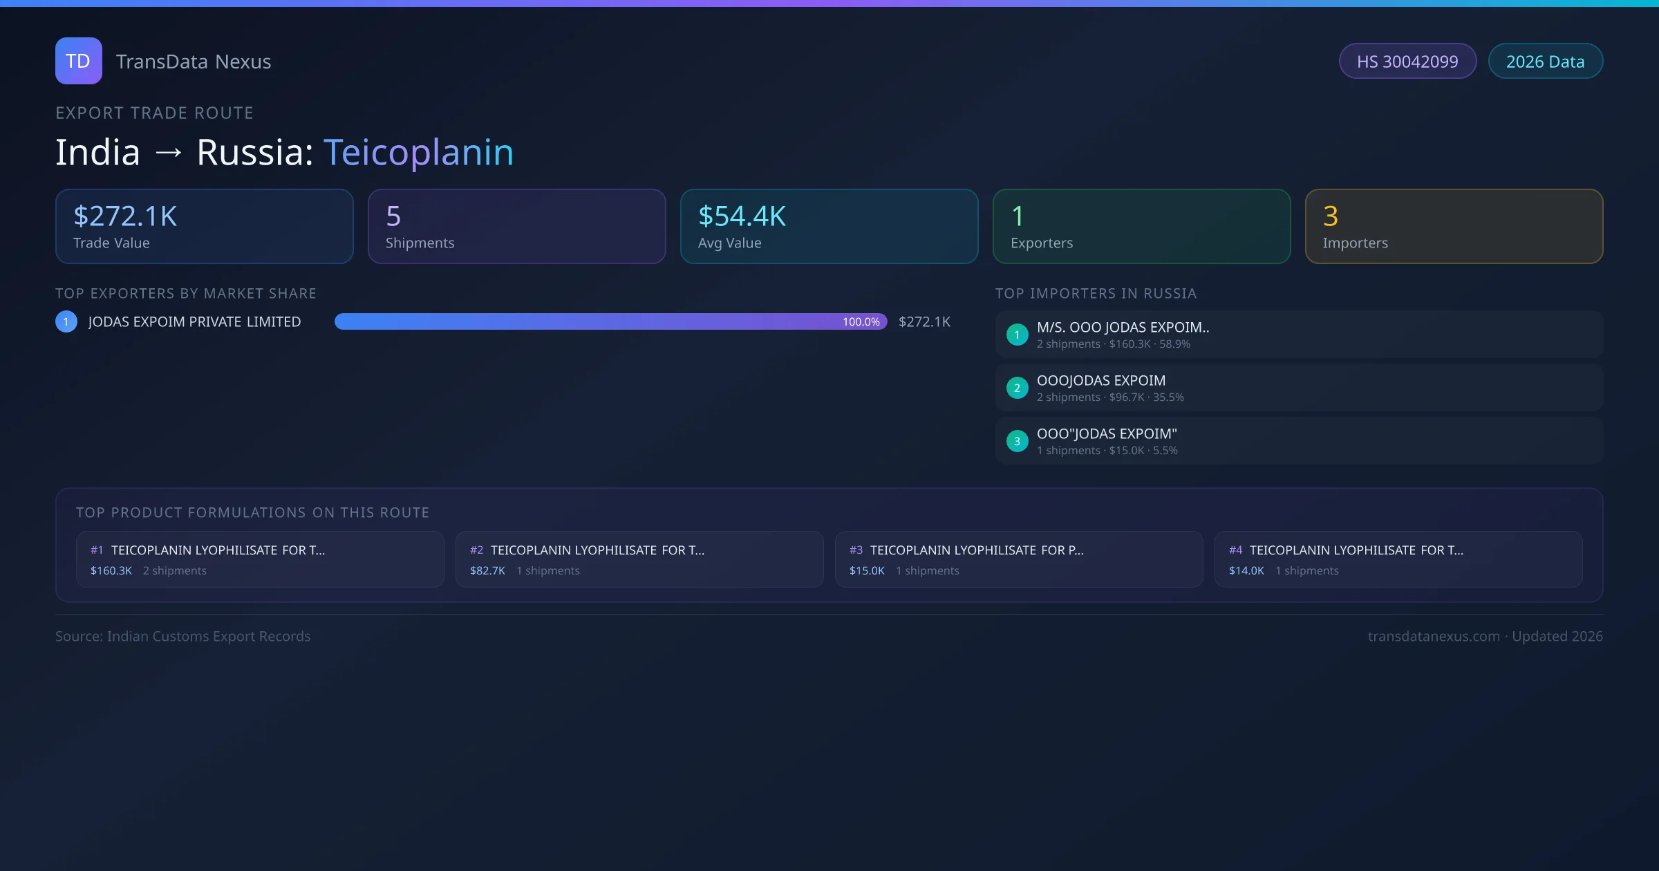Open the #2 formulation card worth $82.7K
This screenshot has height=871, width=1659.
point(639,559)
